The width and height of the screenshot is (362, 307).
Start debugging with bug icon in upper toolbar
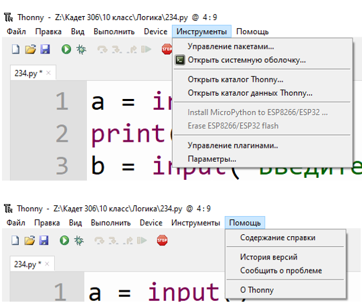(x=81, y=49)
